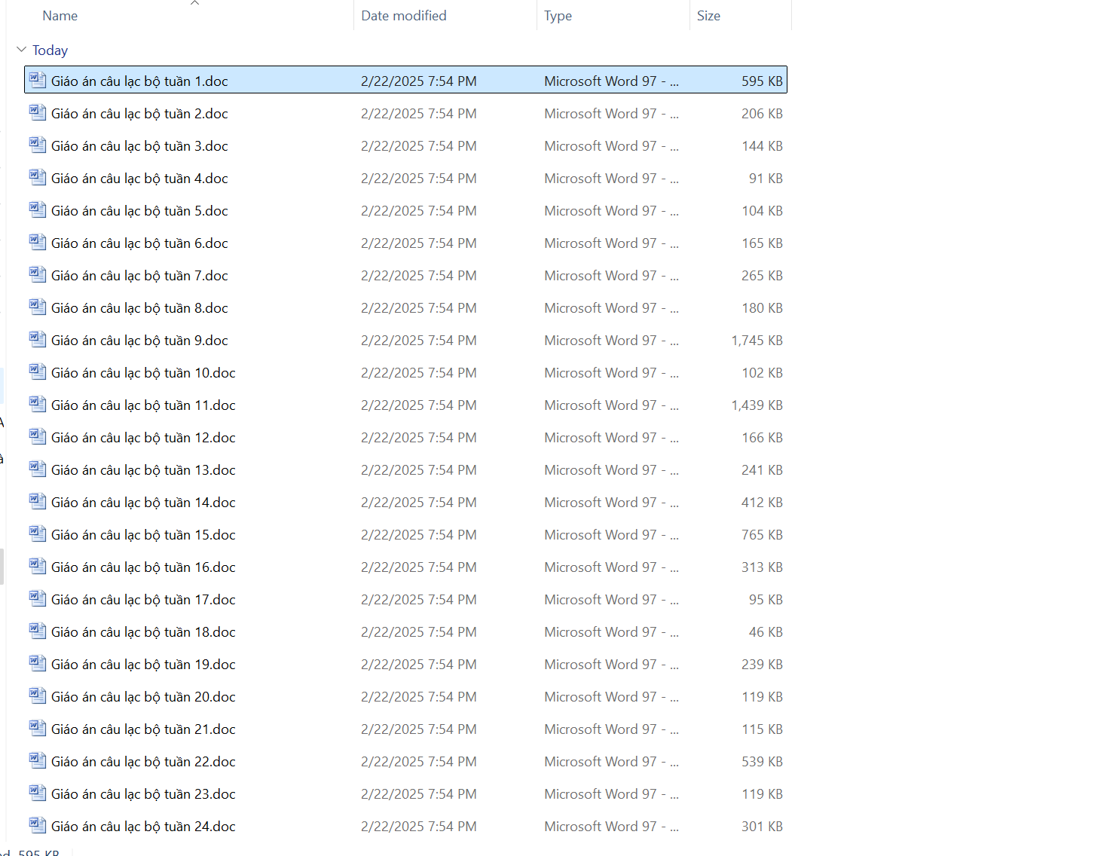Click the 1,745 KB size entry
1113x856 pixels.
tap(757, 341)
